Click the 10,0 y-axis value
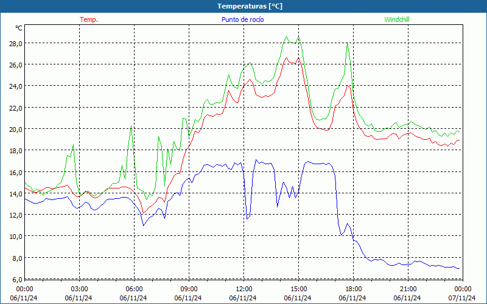Image resolution: width=487 pixels, height=304 pixels. coord(16,237)
